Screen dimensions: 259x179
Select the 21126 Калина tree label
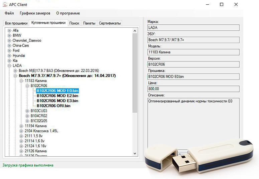tap(36, 151)
